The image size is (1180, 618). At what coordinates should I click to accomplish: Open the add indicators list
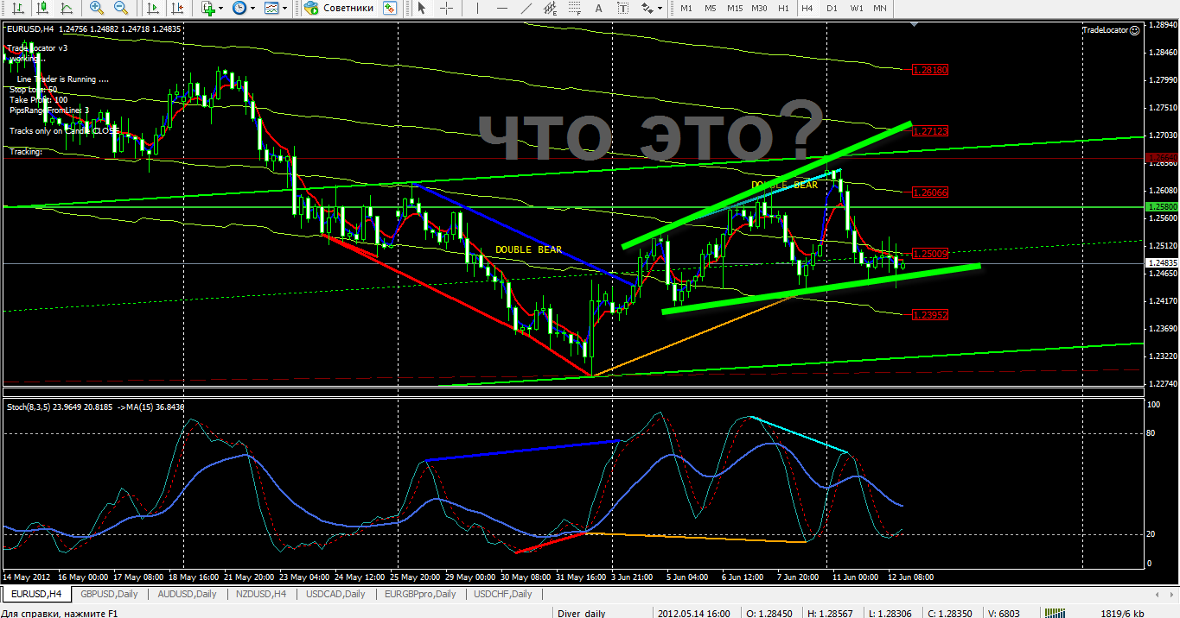(207, 8)
